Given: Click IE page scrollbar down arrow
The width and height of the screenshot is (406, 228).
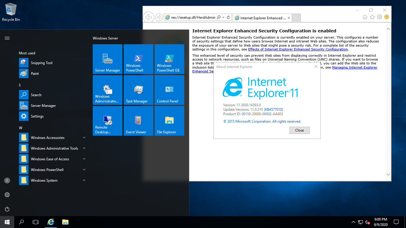Looking at the screenshot, I should (388, 174).
